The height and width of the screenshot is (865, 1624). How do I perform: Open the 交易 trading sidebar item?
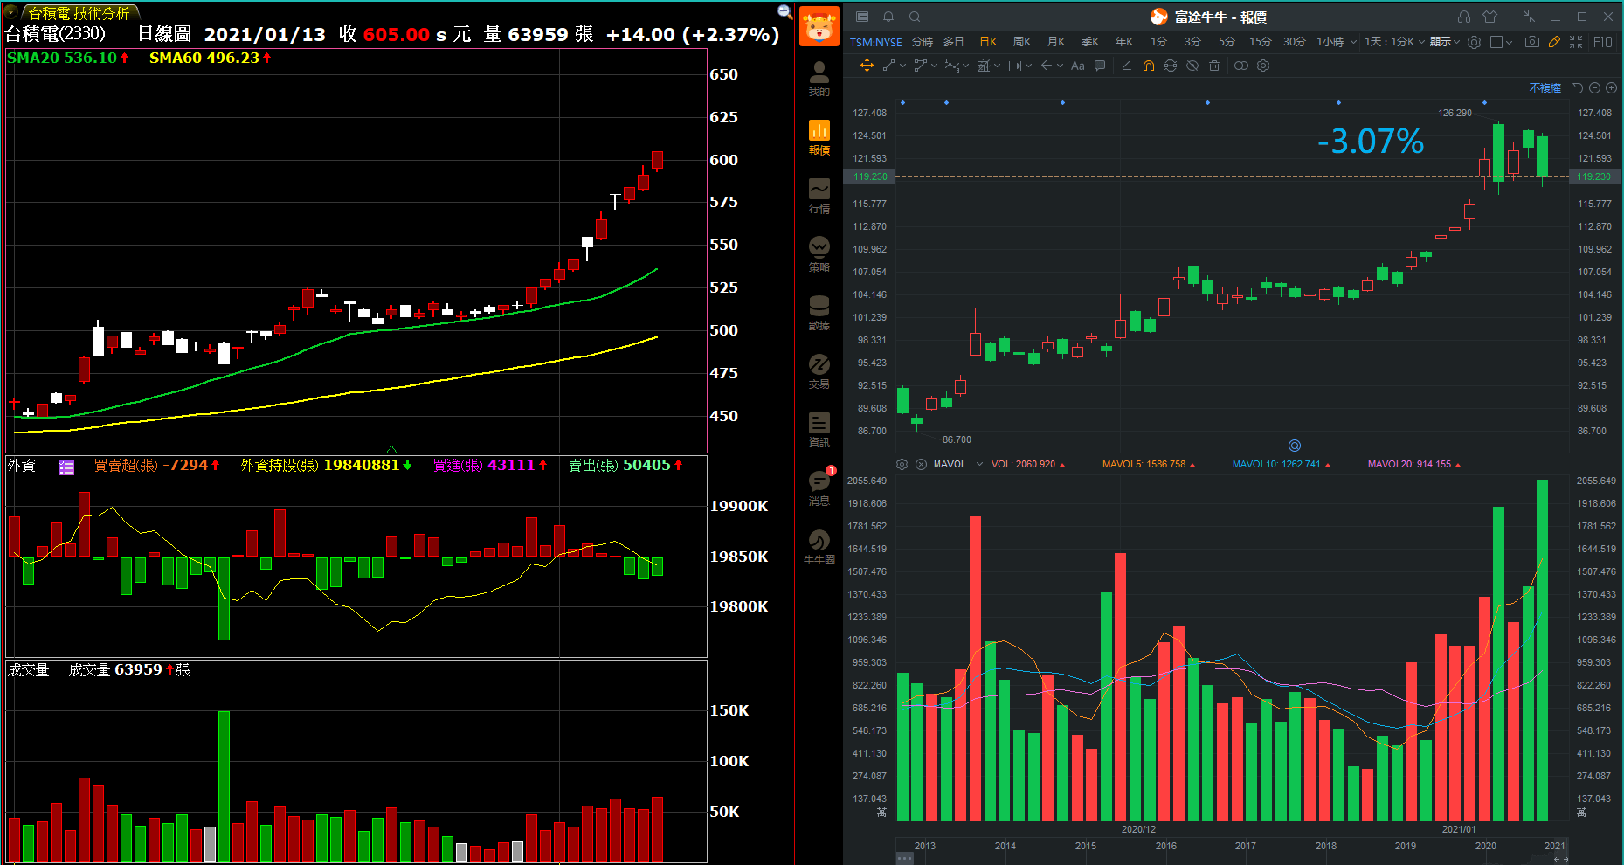pos(819,371)
